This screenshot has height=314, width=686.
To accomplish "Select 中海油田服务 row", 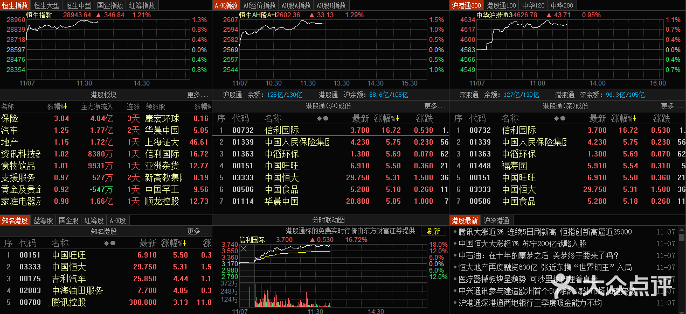I will [x=106, y=290].
